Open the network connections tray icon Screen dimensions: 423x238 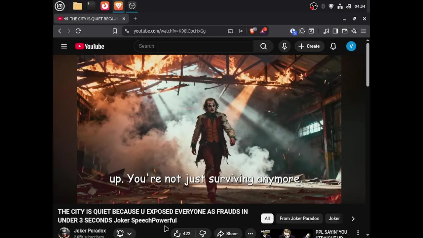[x=340, y=6]
